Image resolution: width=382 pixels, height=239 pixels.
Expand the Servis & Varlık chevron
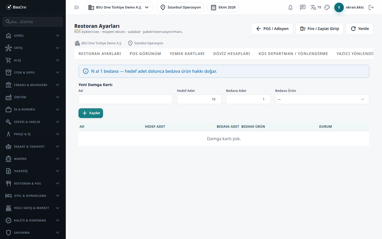(58, 122)
